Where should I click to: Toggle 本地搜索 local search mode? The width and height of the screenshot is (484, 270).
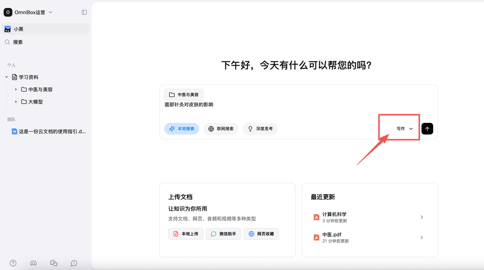tap(181, 129)
